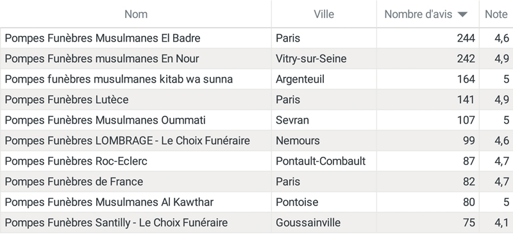Sort by the Ville column header
The height and width of the screenshot is (240, 513).
(x=324, y=14)
